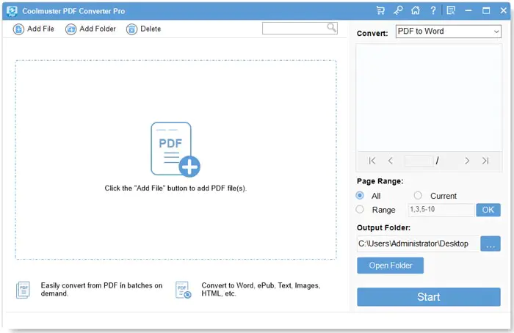
Task: Click the convert formats document icon
Action: (184, 290)
